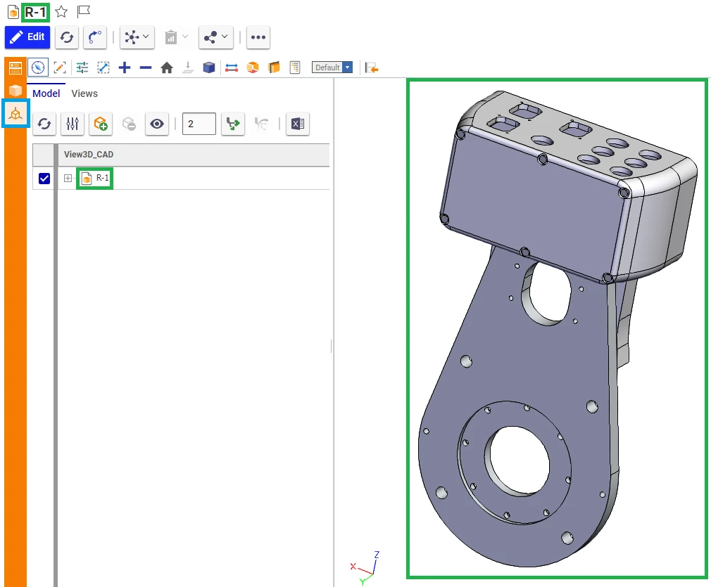Export tree to Excel
The height and width of the screenshot is (587, 711).
298,124
